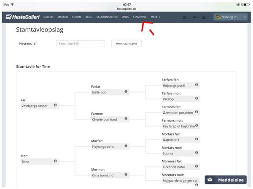Open info for Kirkbride natal
Viewport: 253px width, 189px height.
pos(196,167)
